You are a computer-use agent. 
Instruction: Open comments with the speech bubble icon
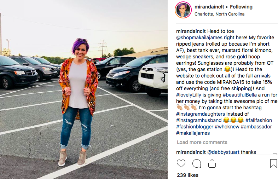pos(197,163)
